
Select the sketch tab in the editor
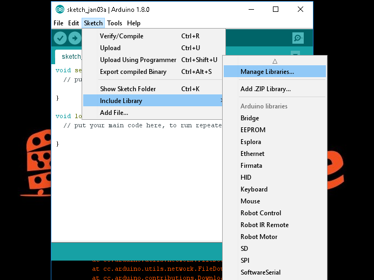69,57
